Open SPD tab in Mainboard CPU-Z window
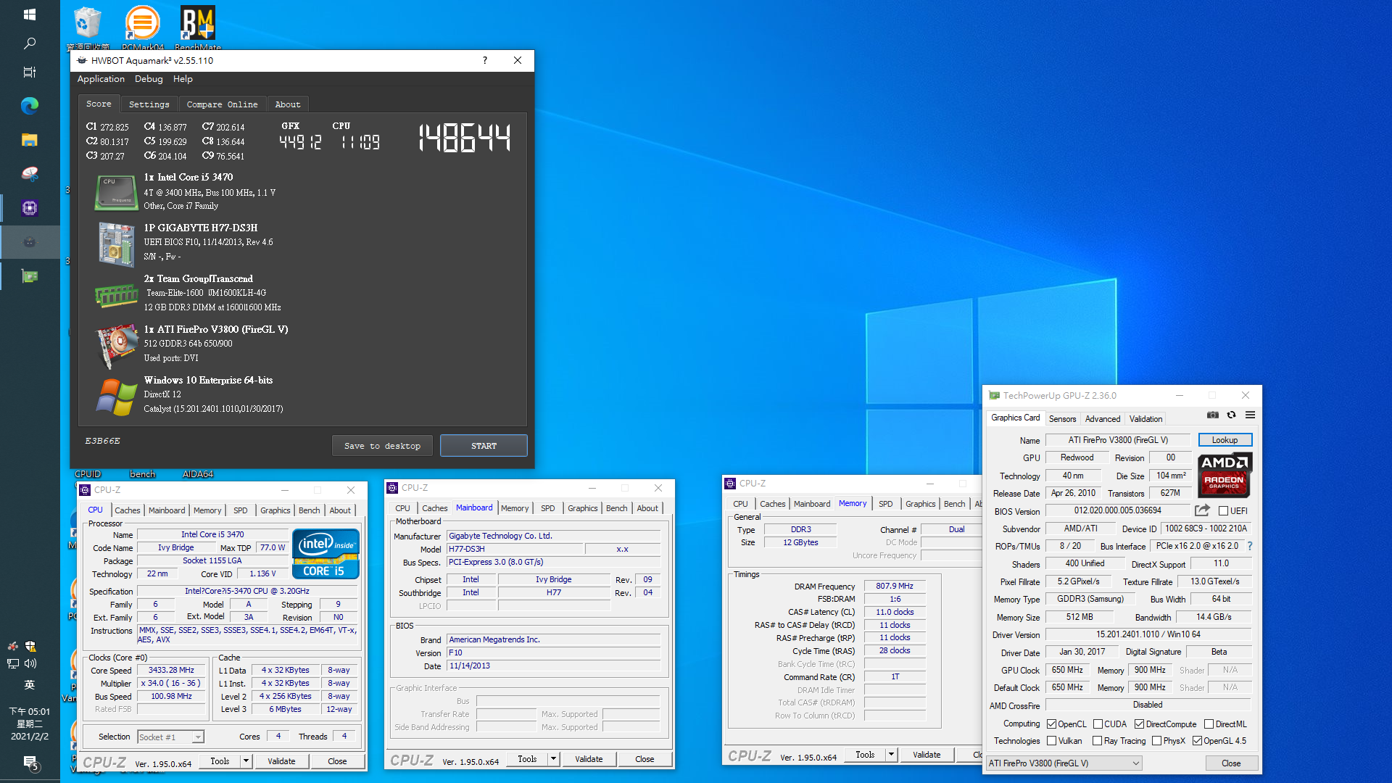 547,508
